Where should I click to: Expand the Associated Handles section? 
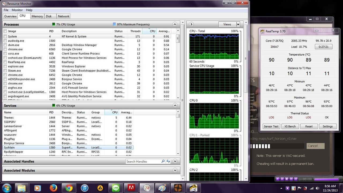pyautogui.click(x=175, y=161)
